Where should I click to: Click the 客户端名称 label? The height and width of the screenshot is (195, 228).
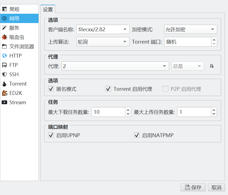click(x=61, y=30)
